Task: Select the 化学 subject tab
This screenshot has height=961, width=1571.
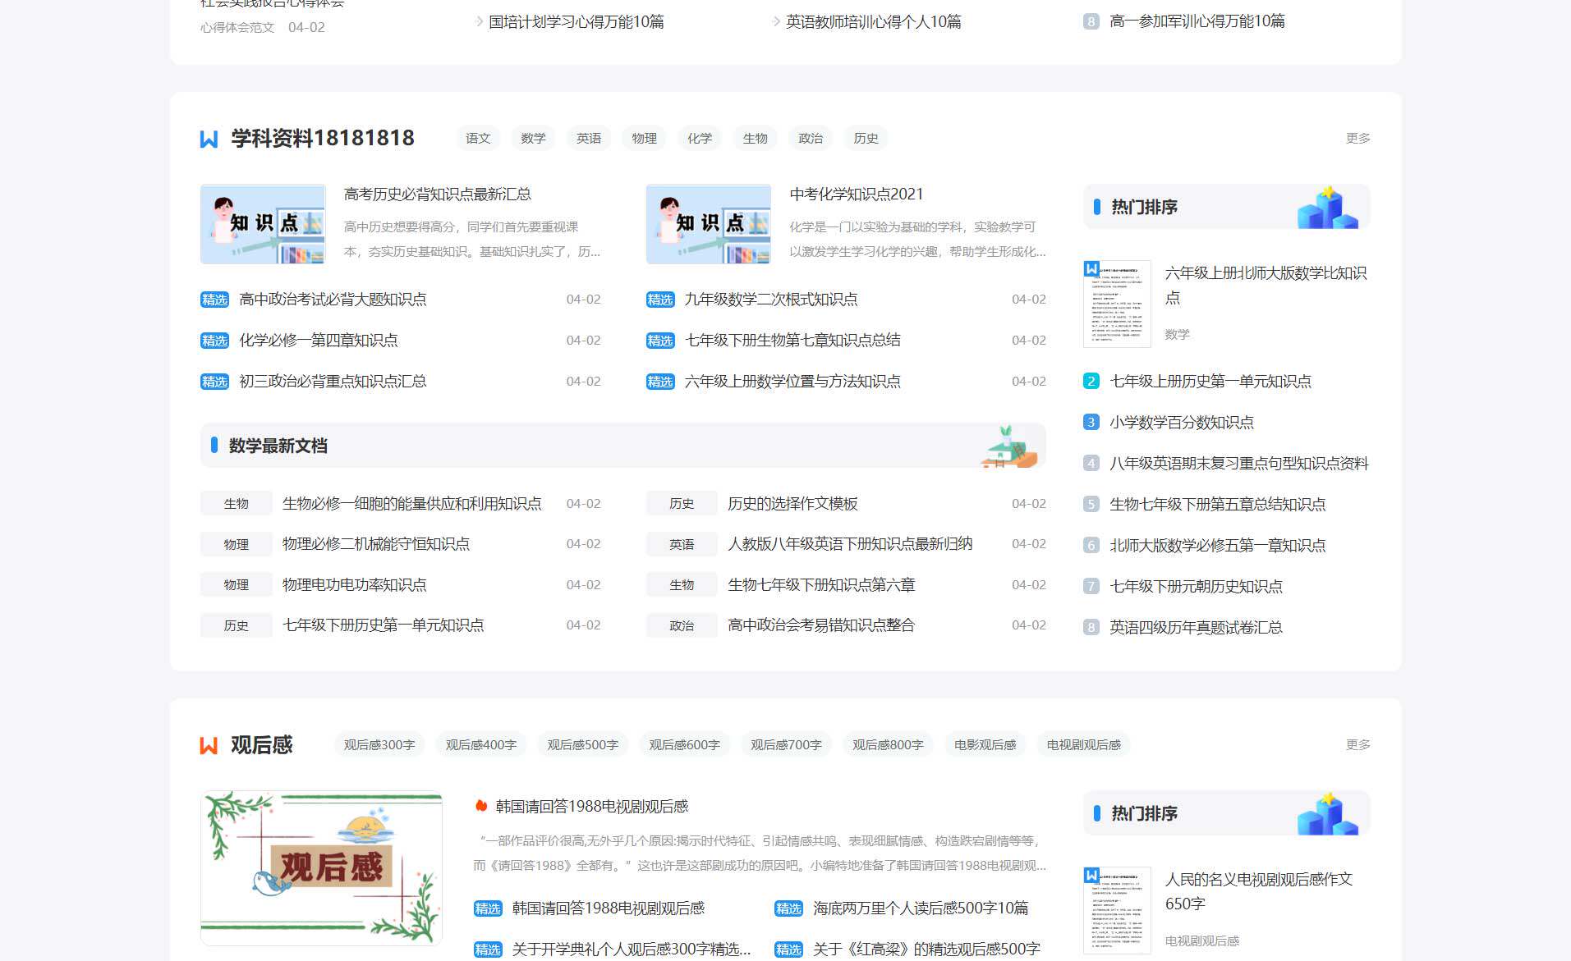Action: point(700,138)
